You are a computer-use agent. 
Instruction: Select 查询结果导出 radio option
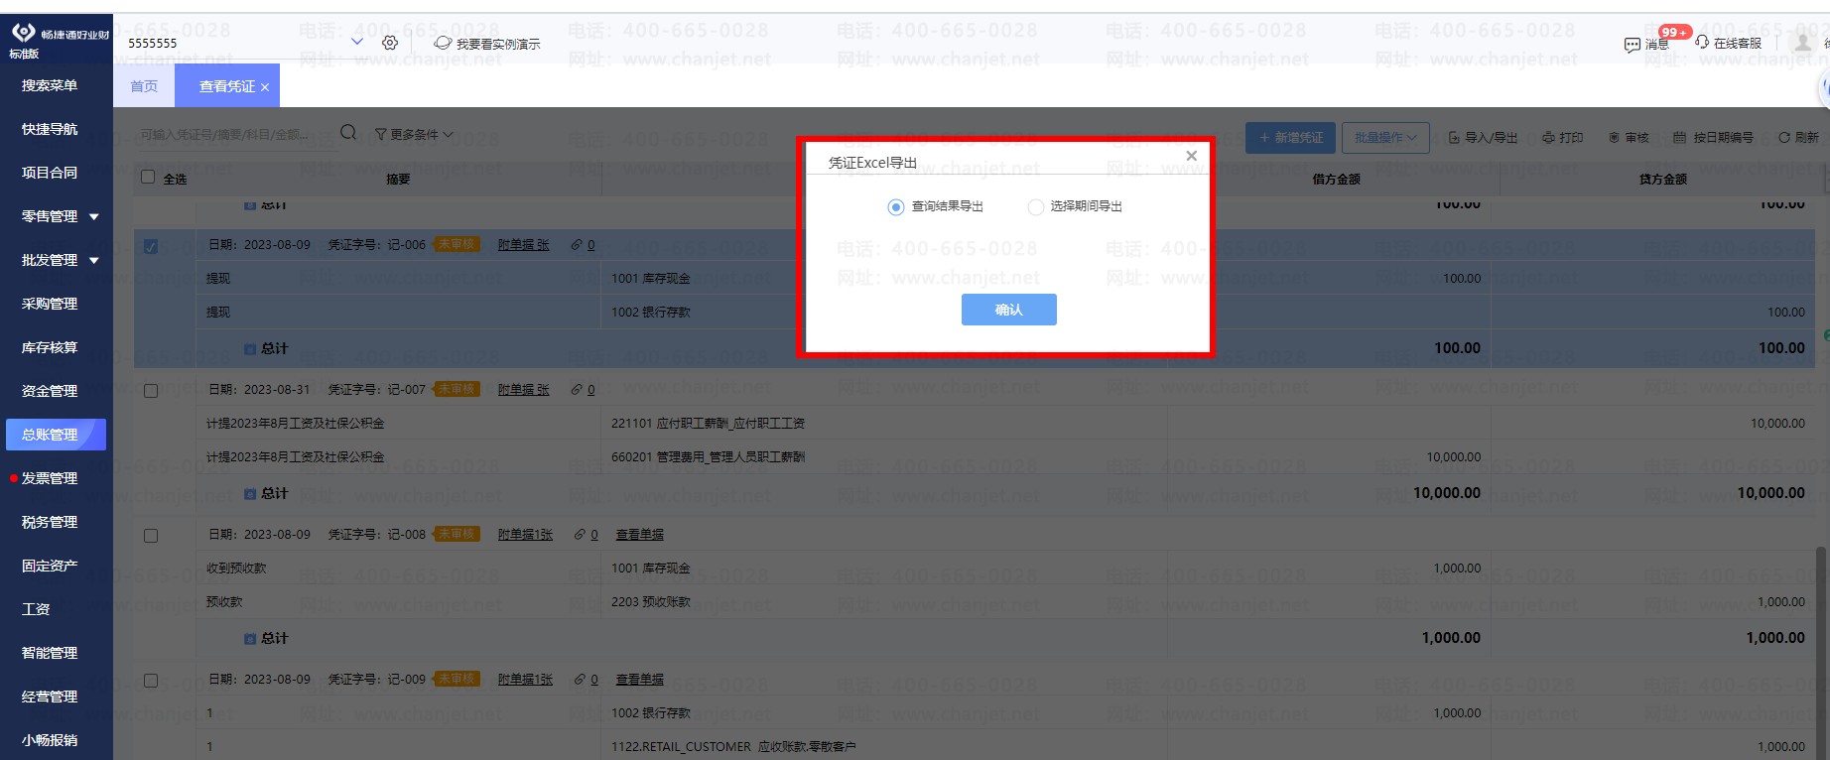point(896,207)
